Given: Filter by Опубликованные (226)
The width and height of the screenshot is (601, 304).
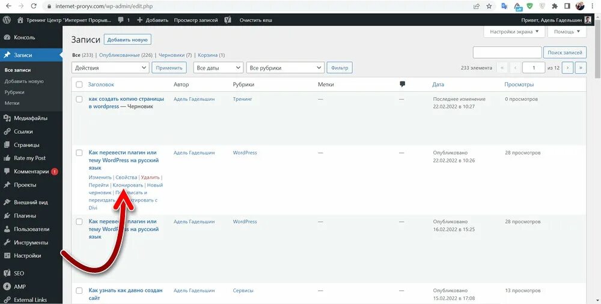Looking at the screenshot, I should click(126, 55).
